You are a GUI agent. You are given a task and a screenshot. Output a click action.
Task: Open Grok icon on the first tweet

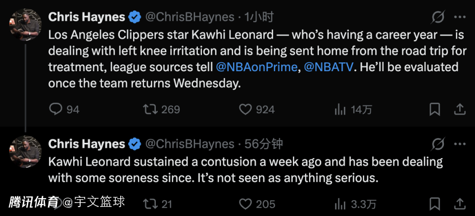[438, 17]
